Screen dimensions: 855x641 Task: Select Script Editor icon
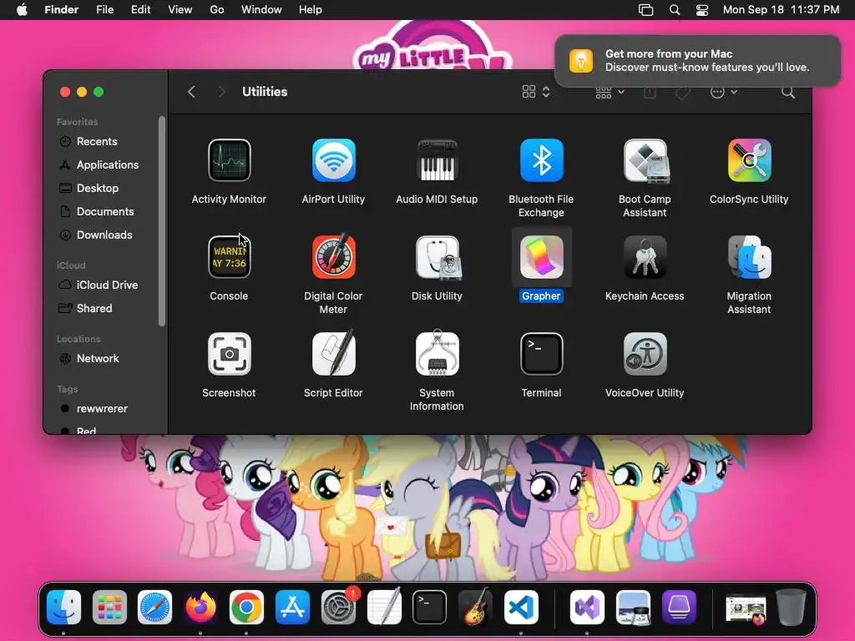pyautogui.click(x=333, y=353)
